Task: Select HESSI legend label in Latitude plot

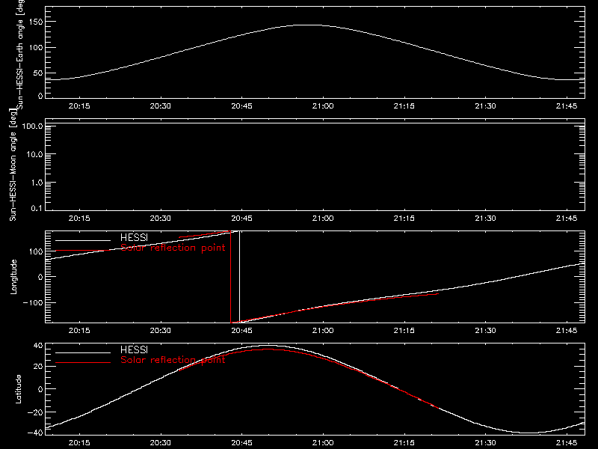Action: point(134,349)
